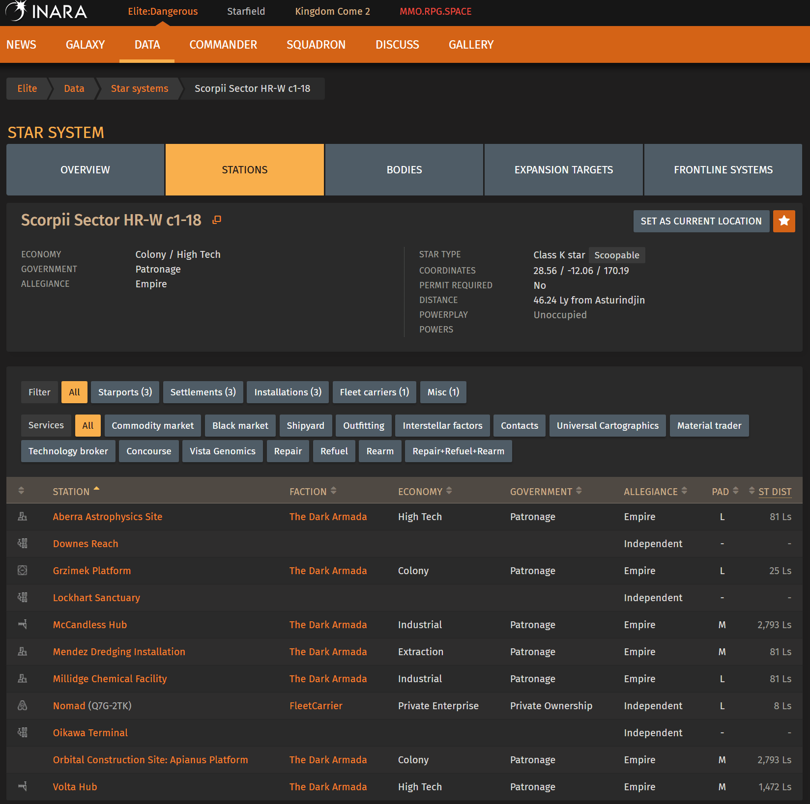The height and width of the screenshot is (804, 810).
Task: Click the Volta Hub outpost icon
Action: (x=23, y=787)
